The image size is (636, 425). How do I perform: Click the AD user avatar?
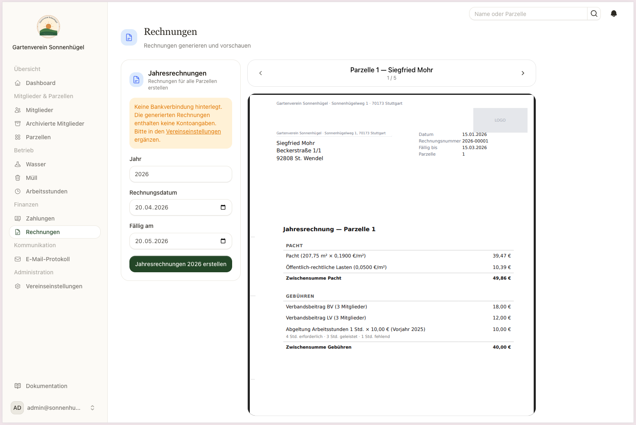[x=17, y=408]
